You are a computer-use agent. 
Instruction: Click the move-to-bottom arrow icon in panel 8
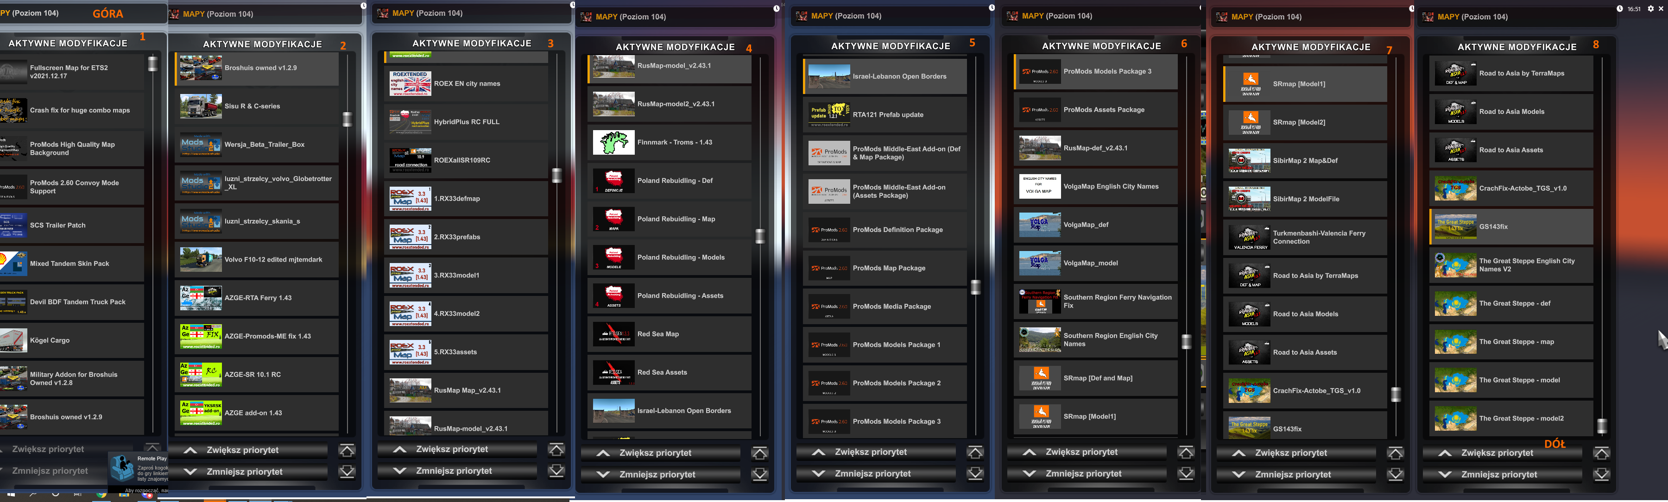tap(1601, 474)
